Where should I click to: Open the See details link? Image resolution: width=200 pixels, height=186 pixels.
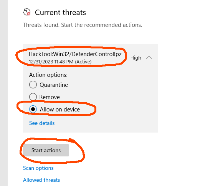(x=42, y=123)
